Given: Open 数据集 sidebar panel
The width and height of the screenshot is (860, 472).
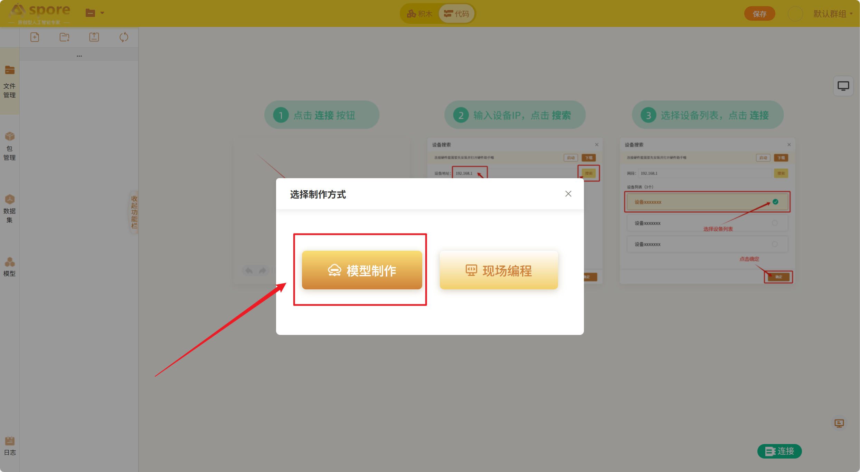Looking at the screenshot, I should click(10, 209).
